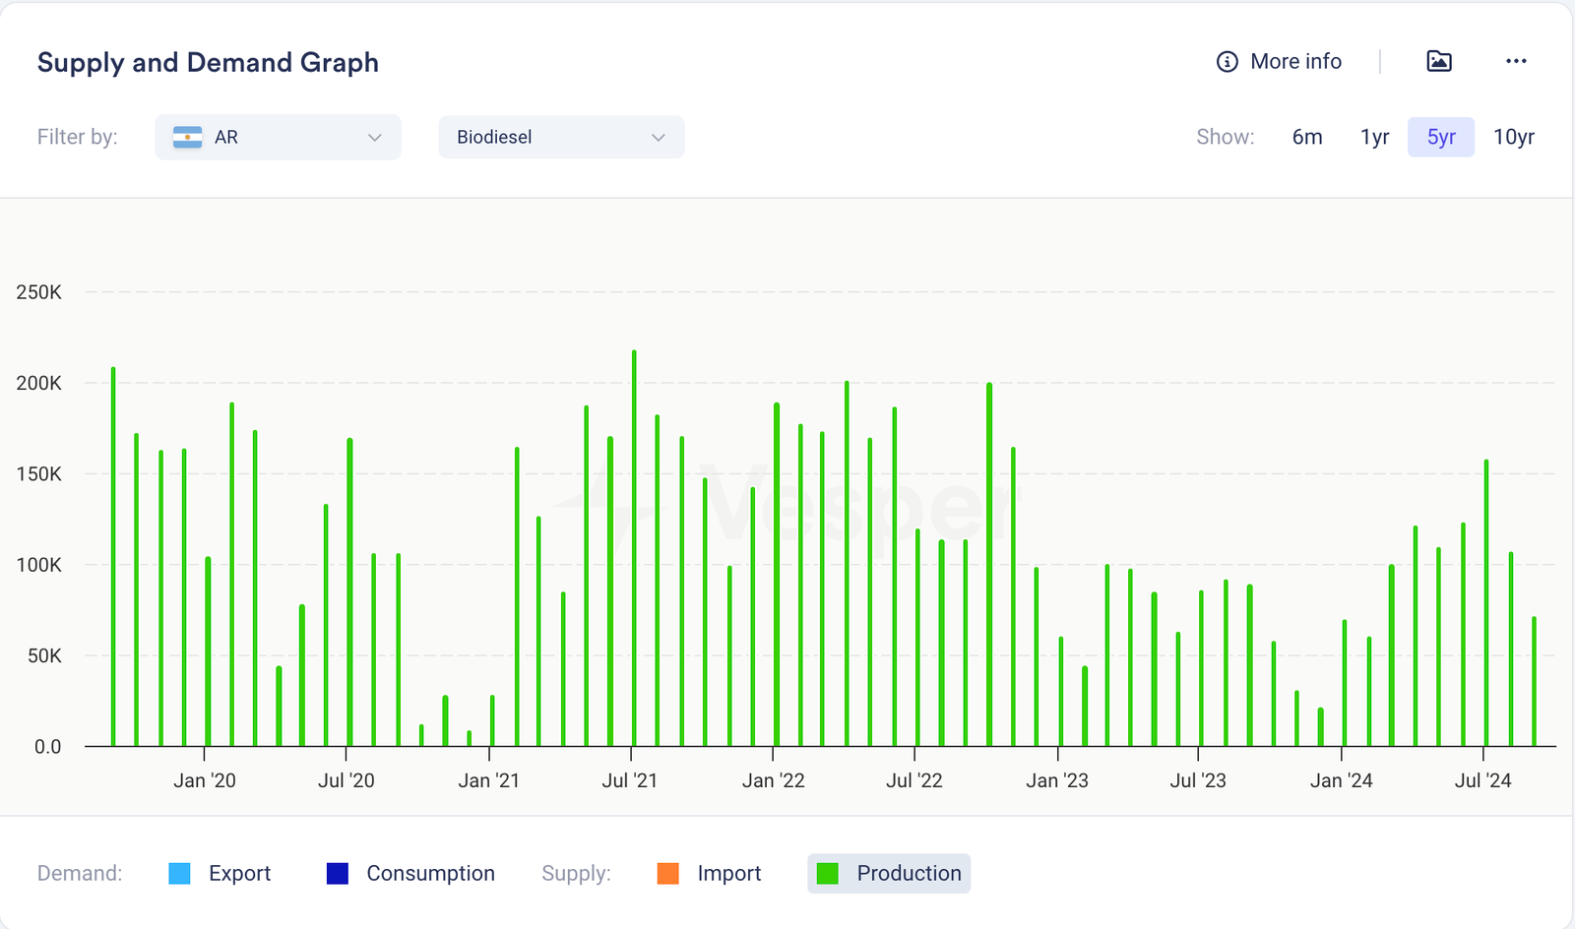Expand the Biodiesel product dropdown
This screenshot has height=929, width=1575.
[561, 138]
